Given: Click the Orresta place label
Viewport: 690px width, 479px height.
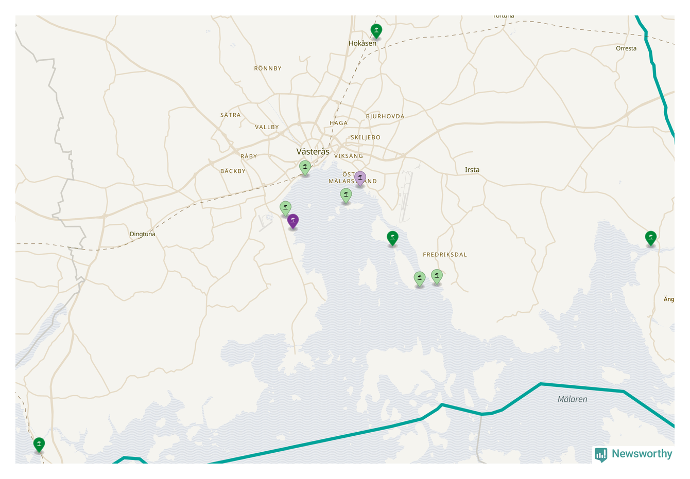Looking at the screenshot, I should 626,48.
